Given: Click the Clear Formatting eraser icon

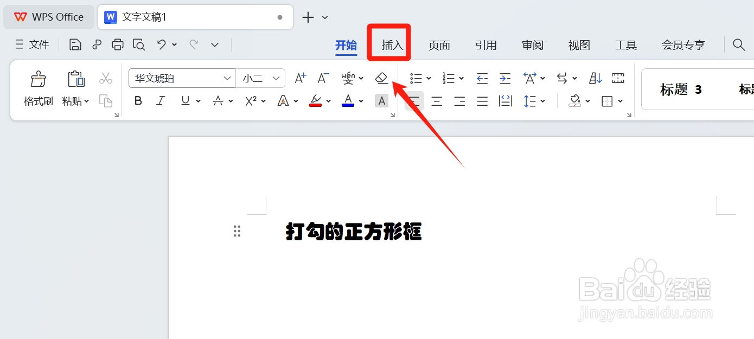Looking at the screenshot, I should click(381, 78).
